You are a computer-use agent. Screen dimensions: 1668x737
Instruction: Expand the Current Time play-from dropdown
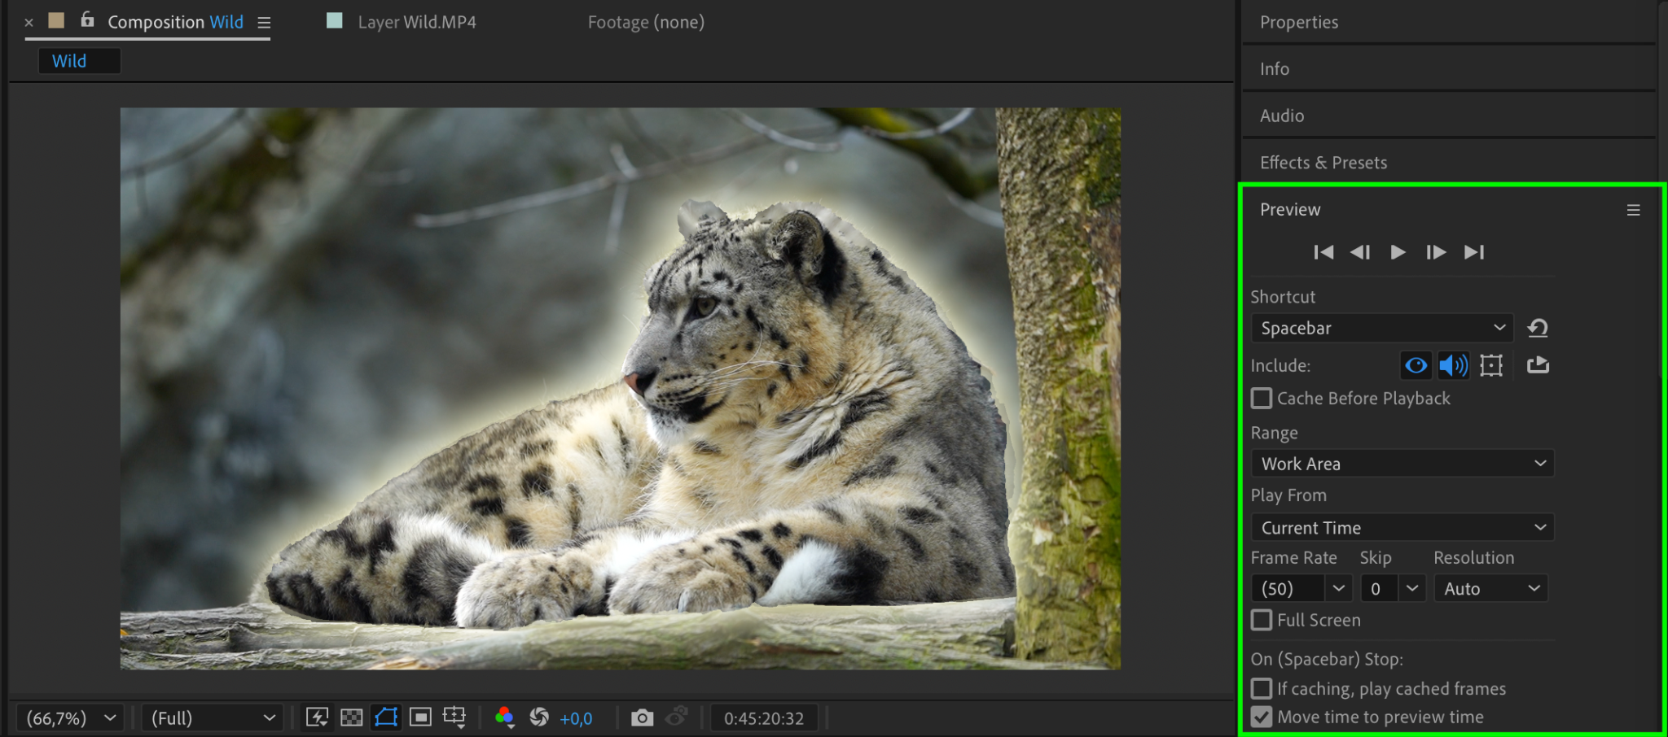[x=1402, y=528]
